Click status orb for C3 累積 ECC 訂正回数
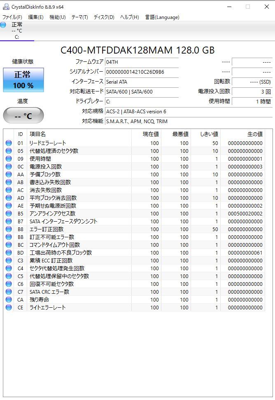 9,260
